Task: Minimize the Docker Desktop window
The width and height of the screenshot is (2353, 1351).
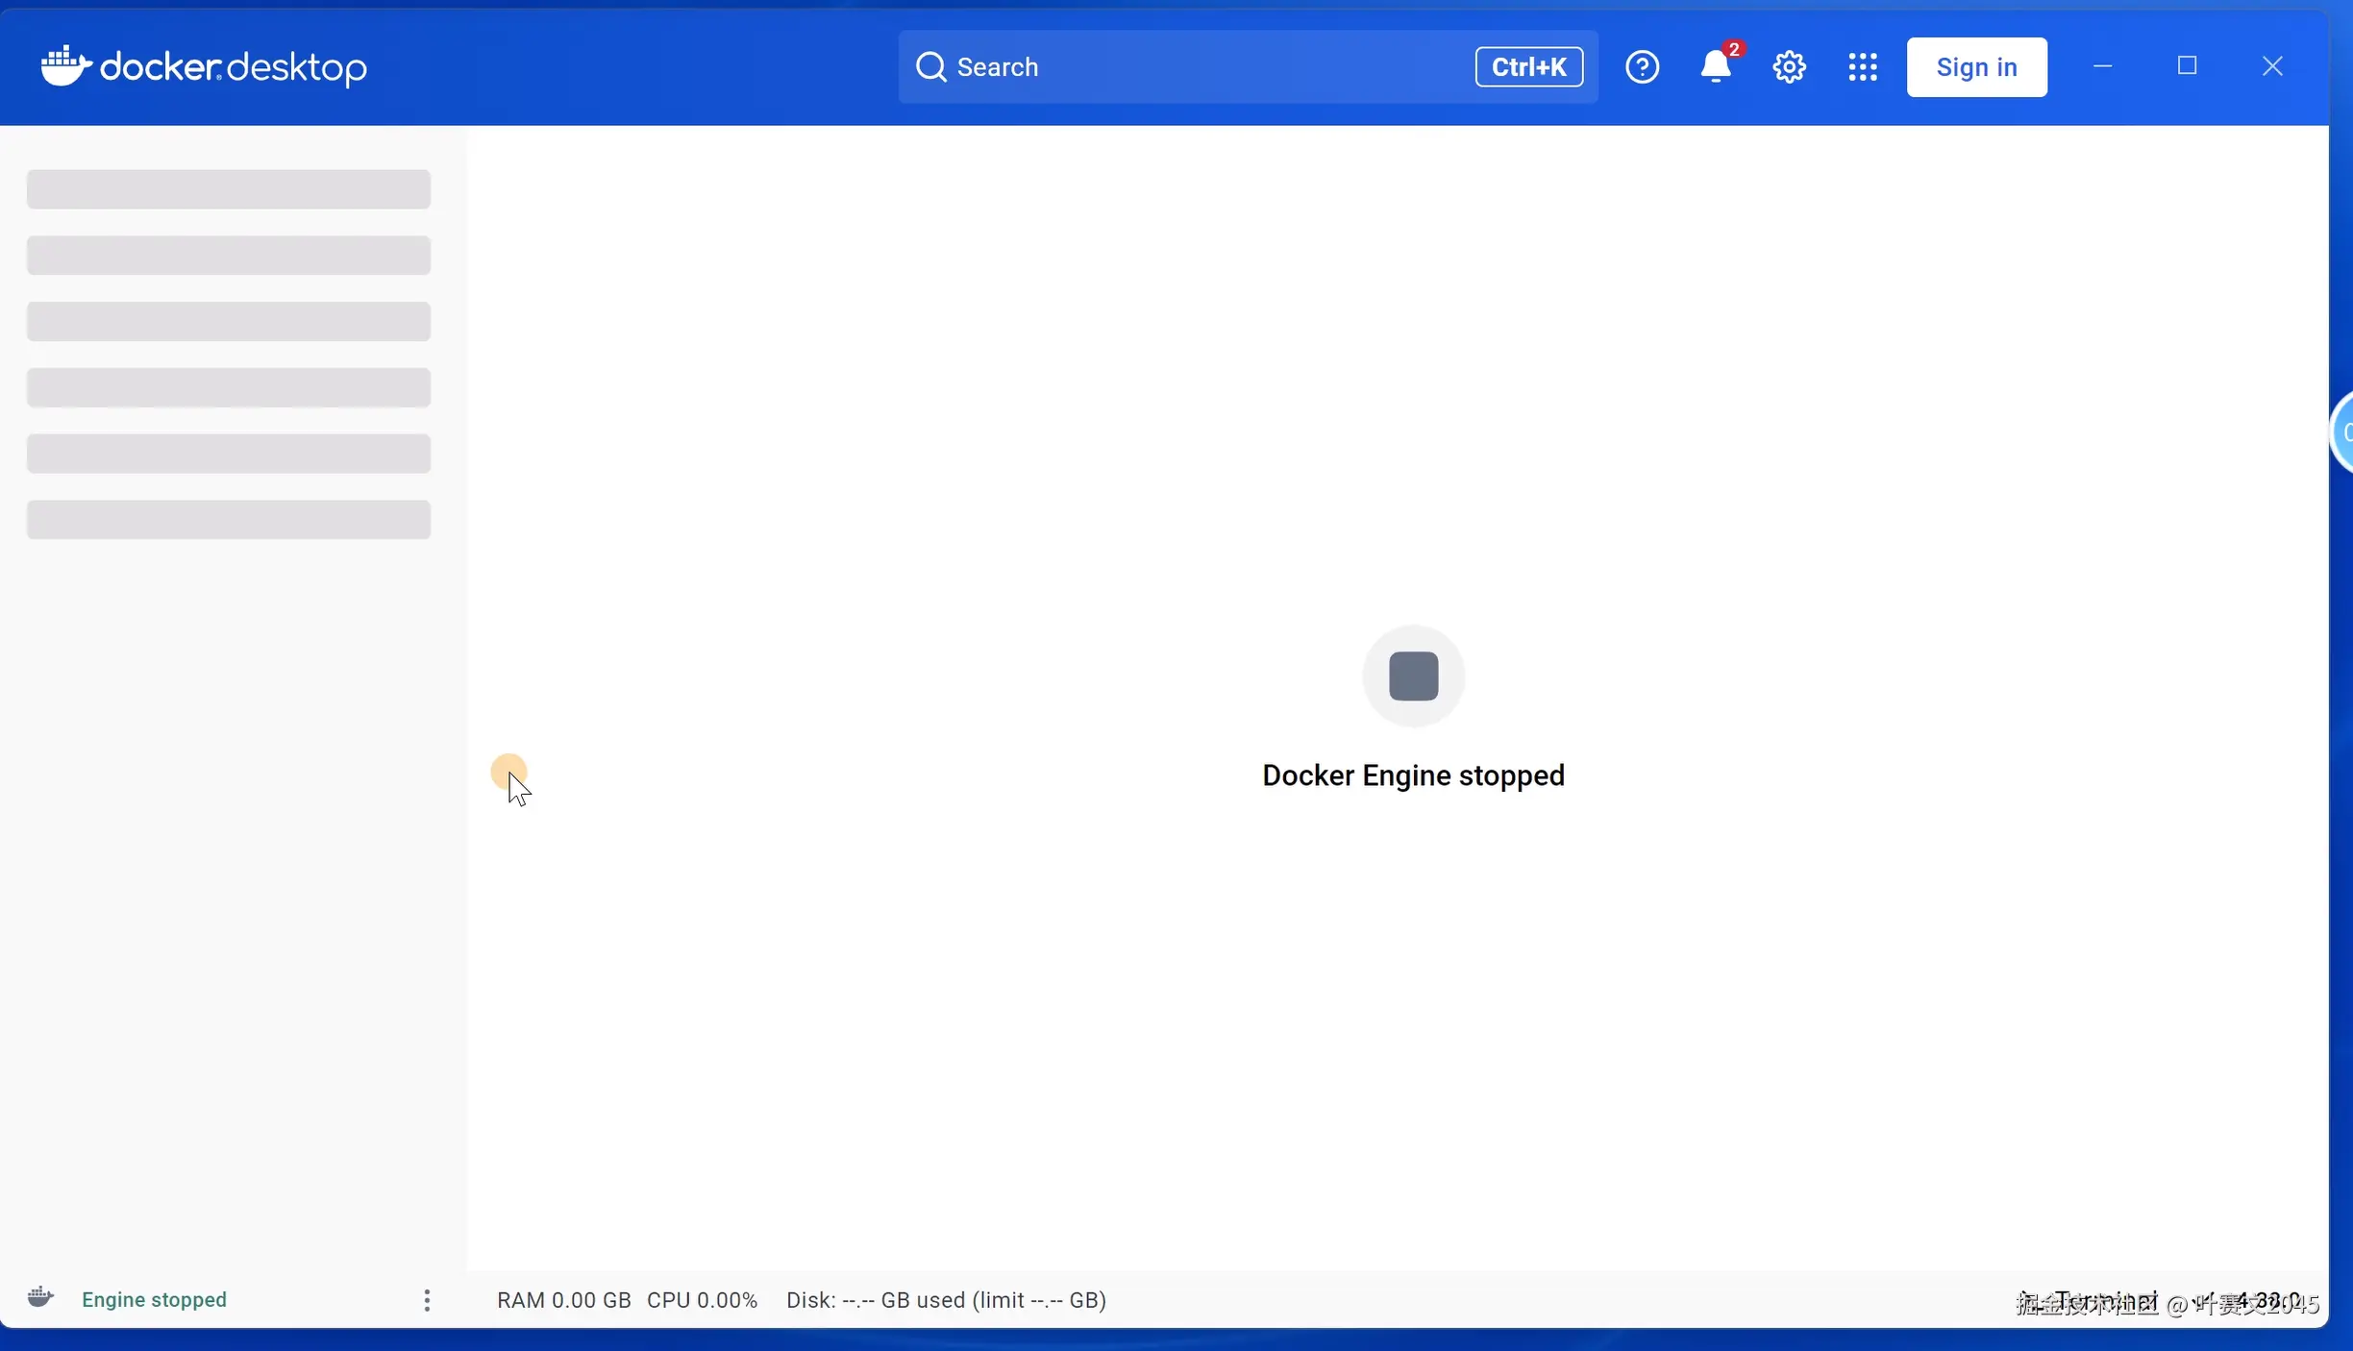Action: click(2102, 66)
